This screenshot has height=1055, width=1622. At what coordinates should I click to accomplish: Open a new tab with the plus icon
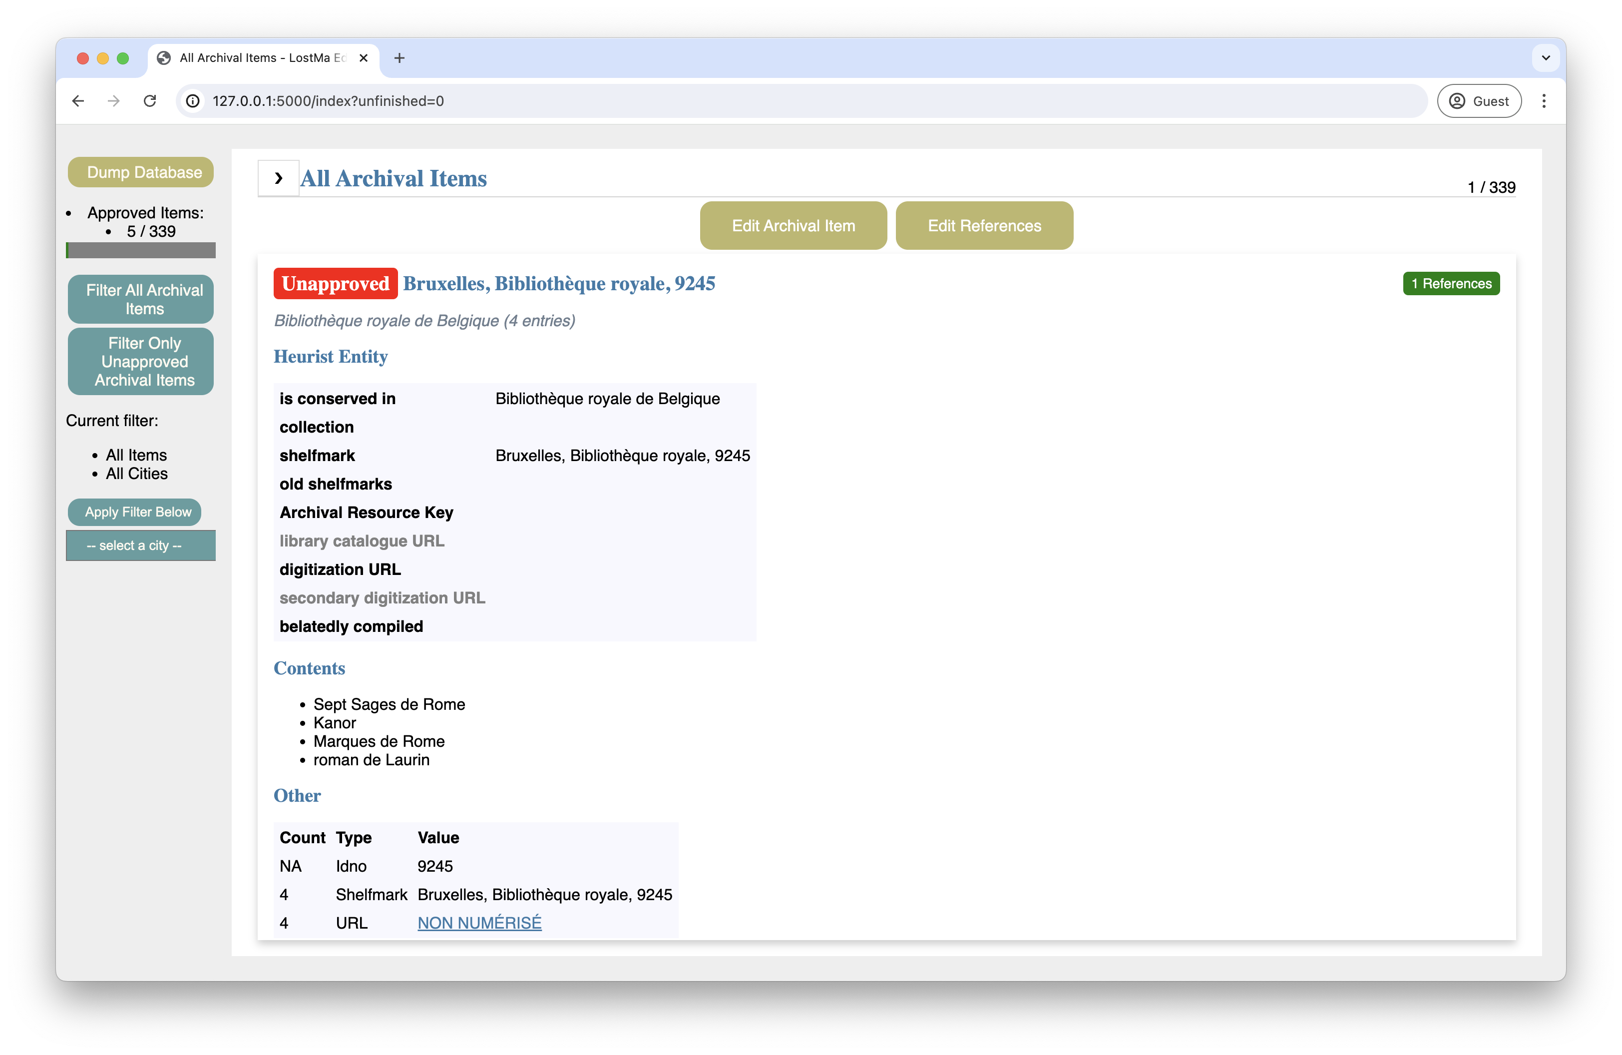click(x=400, y=58)
